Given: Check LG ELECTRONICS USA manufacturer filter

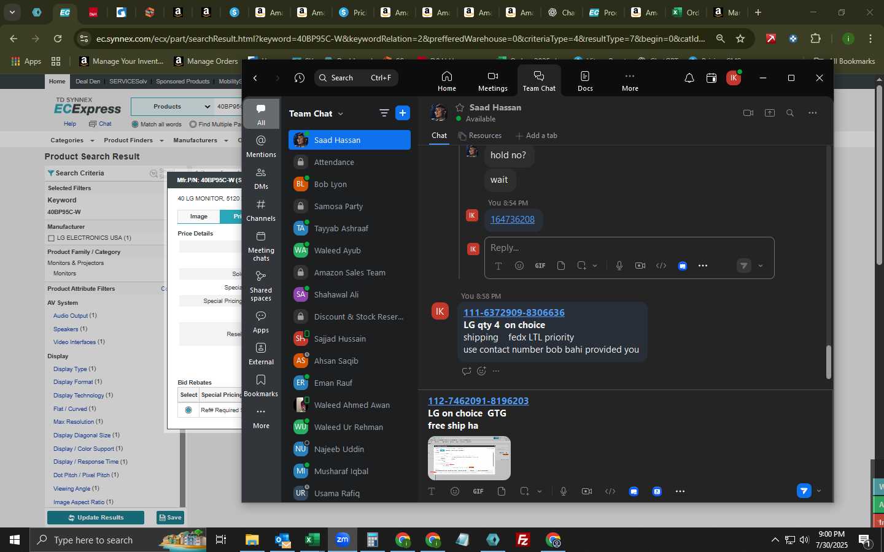Looking at the screenshot, I should coord(51,238).
